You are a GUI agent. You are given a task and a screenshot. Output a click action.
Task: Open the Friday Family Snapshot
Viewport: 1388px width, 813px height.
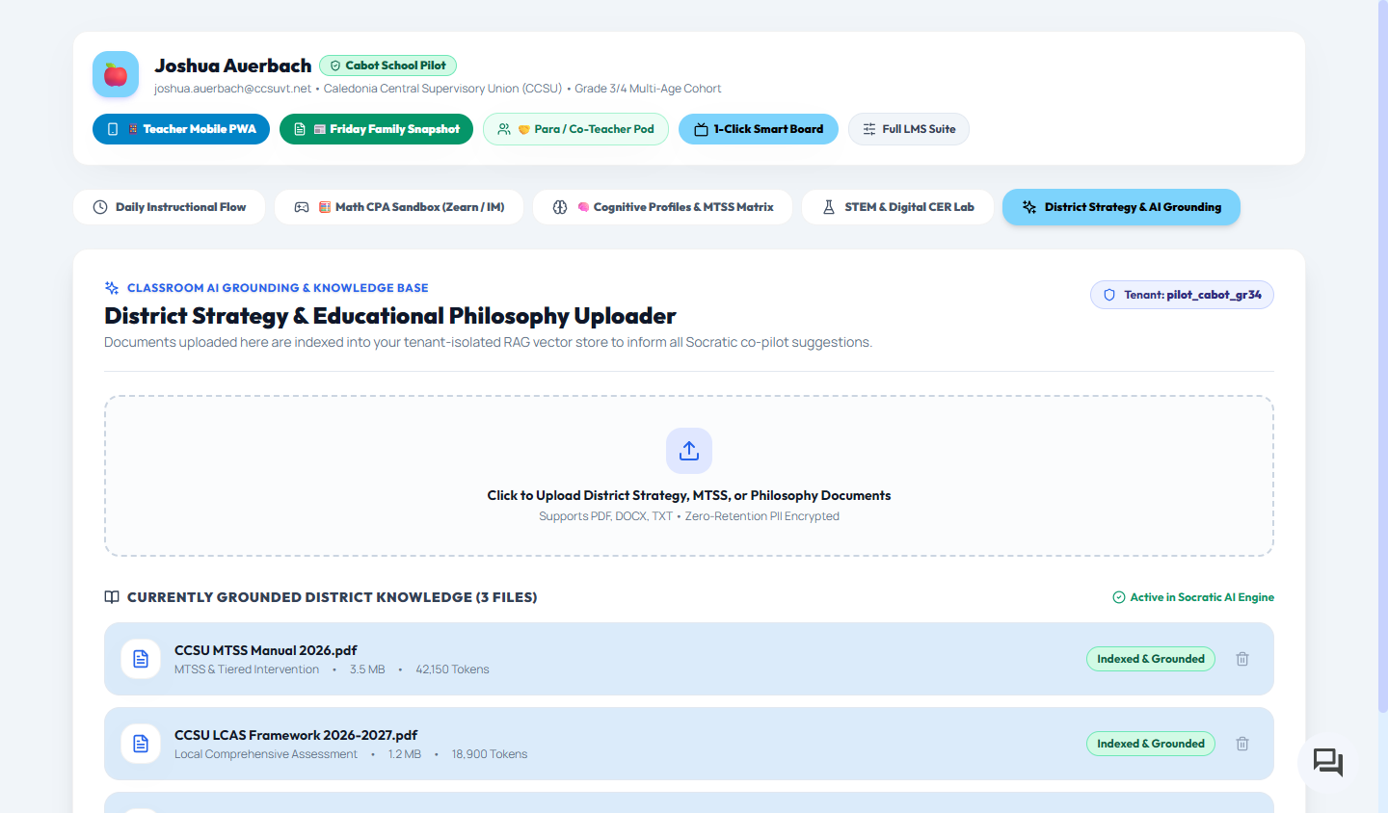pyautogui.click(x=376, y=129)
